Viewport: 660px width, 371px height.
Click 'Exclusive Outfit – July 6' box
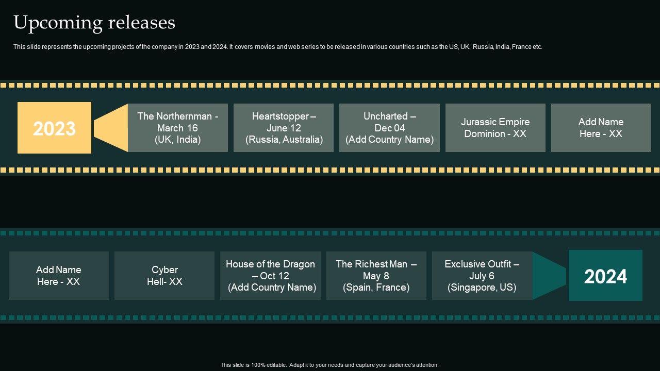click(x=482, y=276)
